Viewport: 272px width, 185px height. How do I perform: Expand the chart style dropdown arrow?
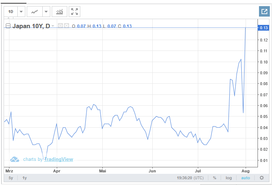pyautogui.click(x=46, y=12)
